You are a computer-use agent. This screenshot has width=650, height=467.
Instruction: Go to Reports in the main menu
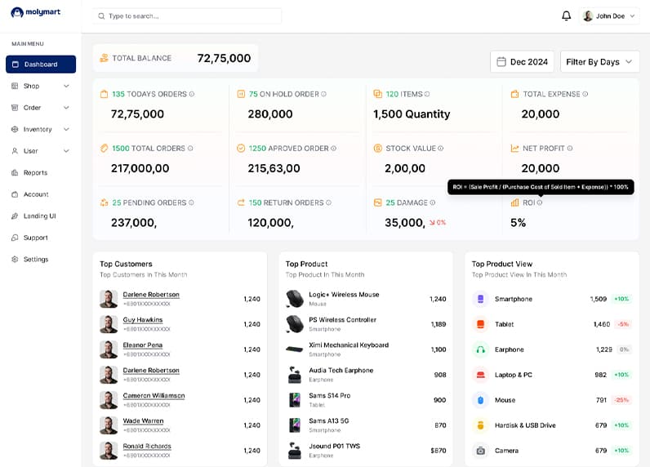click(x=35, y=172)
